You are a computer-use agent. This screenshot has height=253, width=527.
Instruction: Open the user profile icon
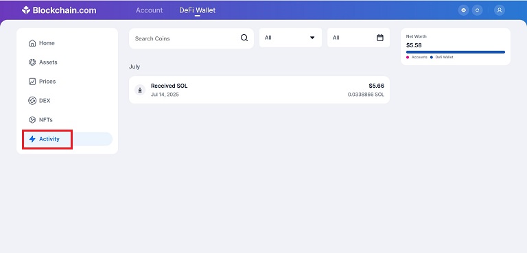tap(500, 10)
